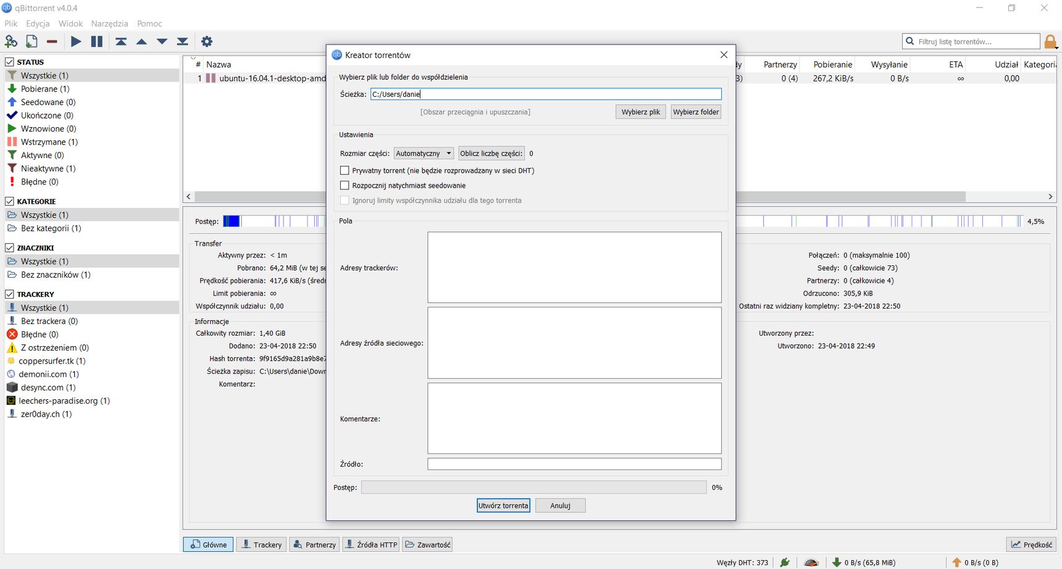Click the Filtruj listę torrentów search box

pyautogui.click(x=971, y=41)
